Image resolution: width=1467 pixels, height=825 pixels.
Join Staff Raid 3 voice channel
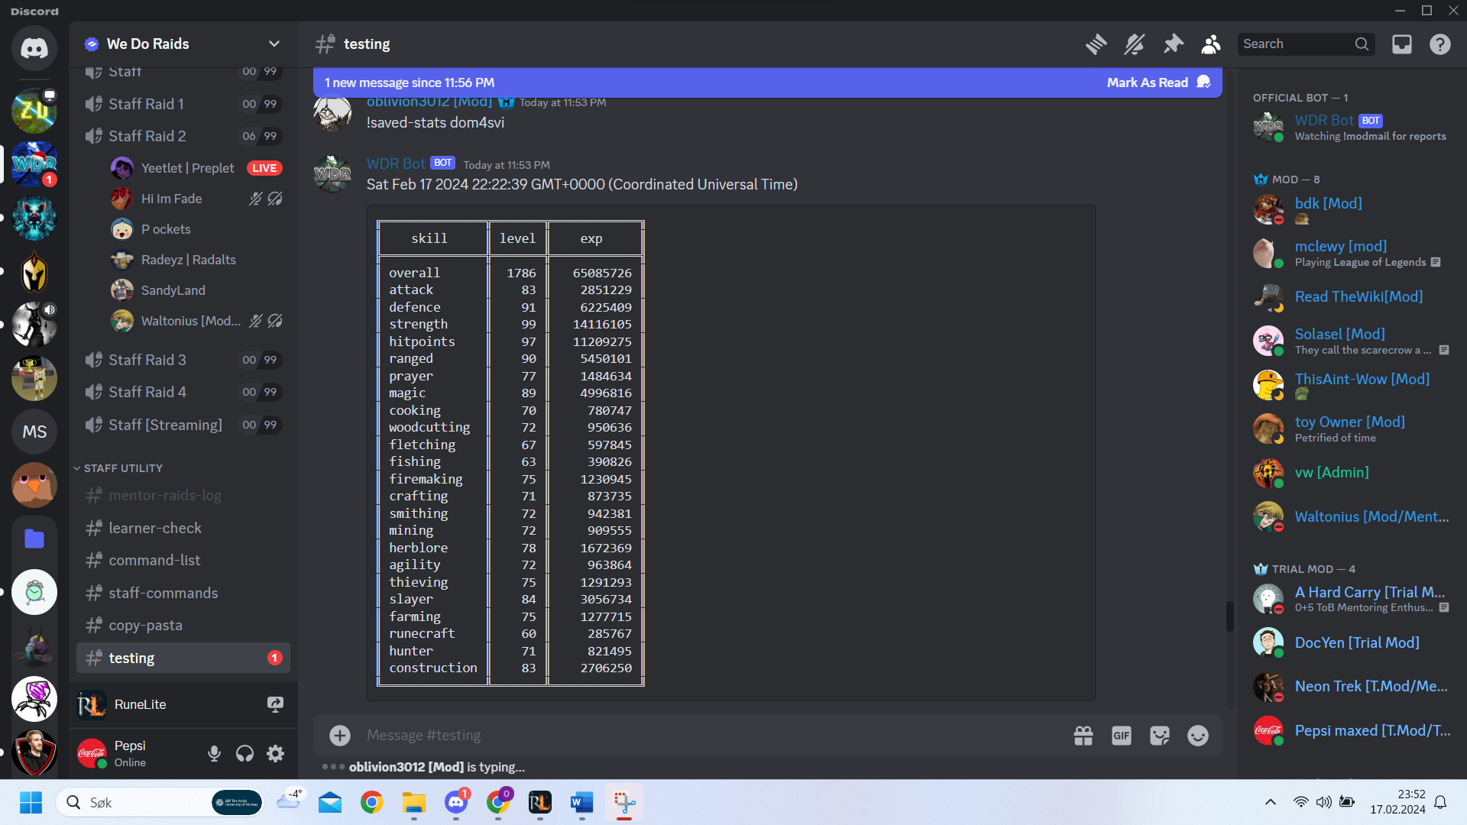click(183, 360)
